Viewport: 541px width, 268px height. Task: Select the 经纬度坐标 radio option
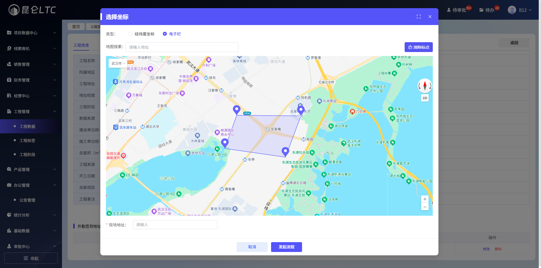coord(130,34)
